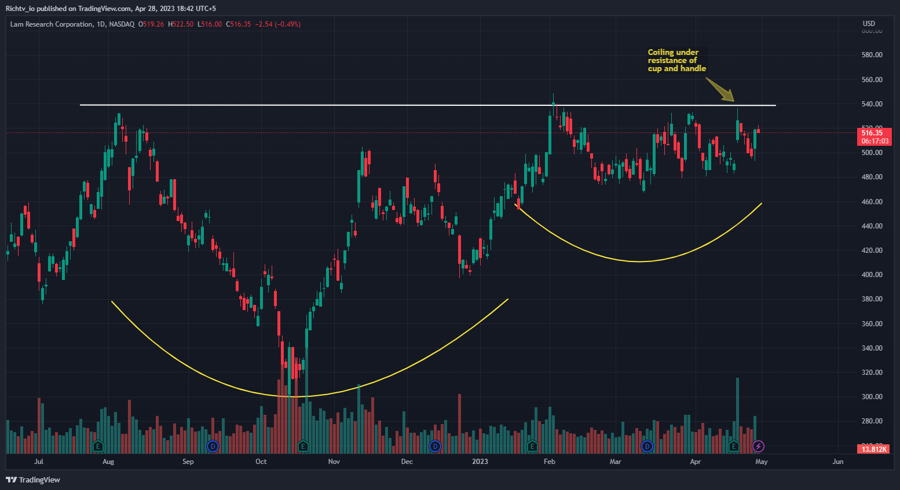Select the large yellow cup curve
Image resolution: width=900 pixels, height=490 pixels.
pos(295,396)
